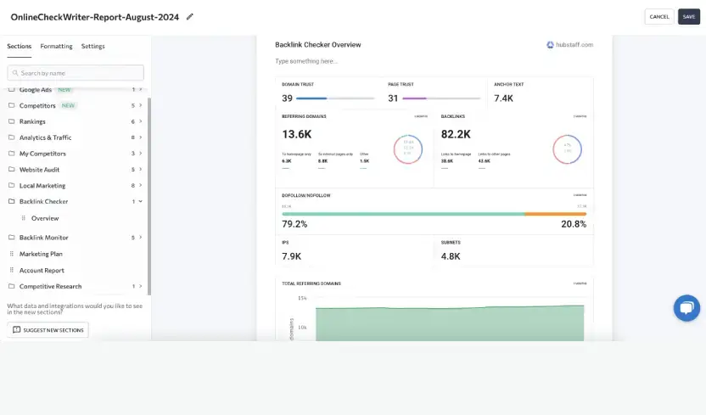Expand the Website Audit section

pyautogui.click(x=141, y=169)
